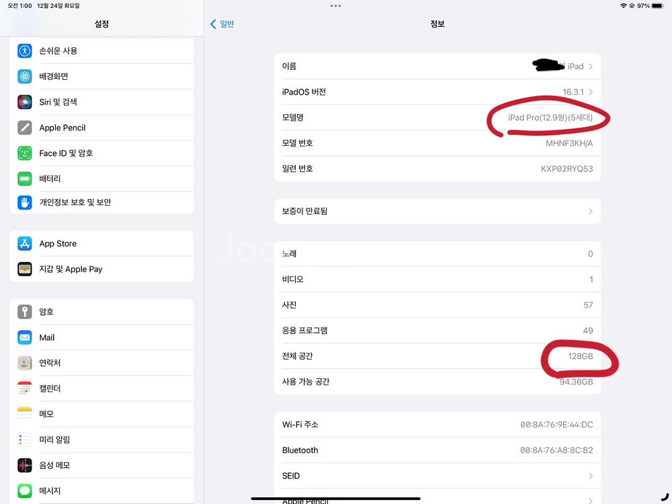Viewport: 672px width, 504px height.
Task: Tap the Wallet (지갑 및 Apple Pay) icon
Action: pos(24,269)
